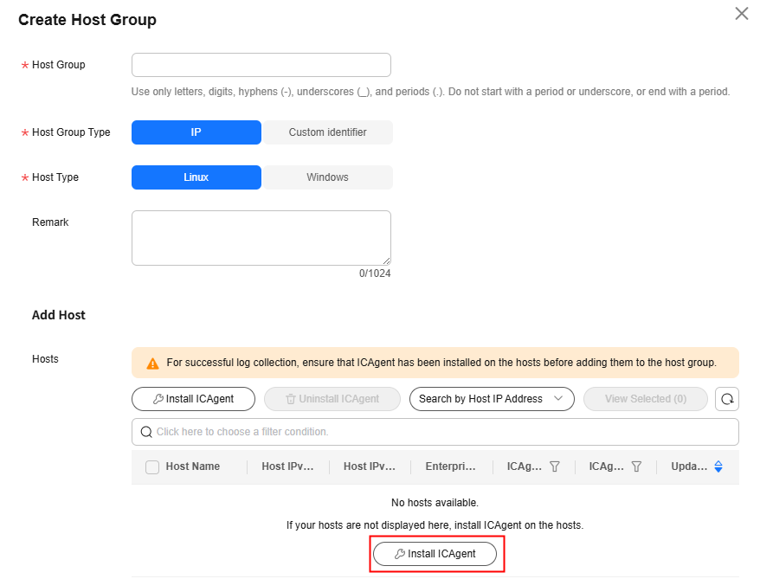The image size is (760, 579).
Task: Sort by the Update column arrows
Action: click(x=718, y=466)
